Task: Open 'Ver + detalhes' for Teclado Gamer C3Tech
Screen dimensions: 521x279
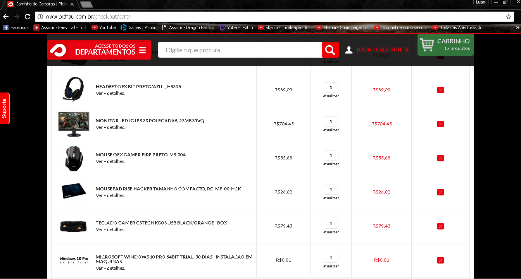Action: pos(110,229)
